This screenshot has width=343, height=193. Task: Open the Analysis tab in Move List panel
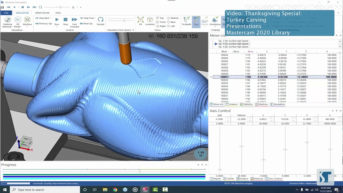(232, 104)
